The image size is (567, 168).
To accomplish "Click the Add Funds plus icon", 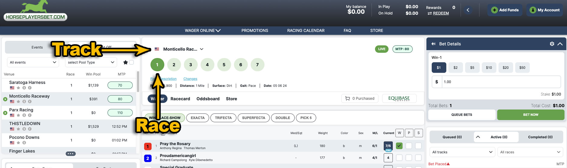I will coord(494,10).
